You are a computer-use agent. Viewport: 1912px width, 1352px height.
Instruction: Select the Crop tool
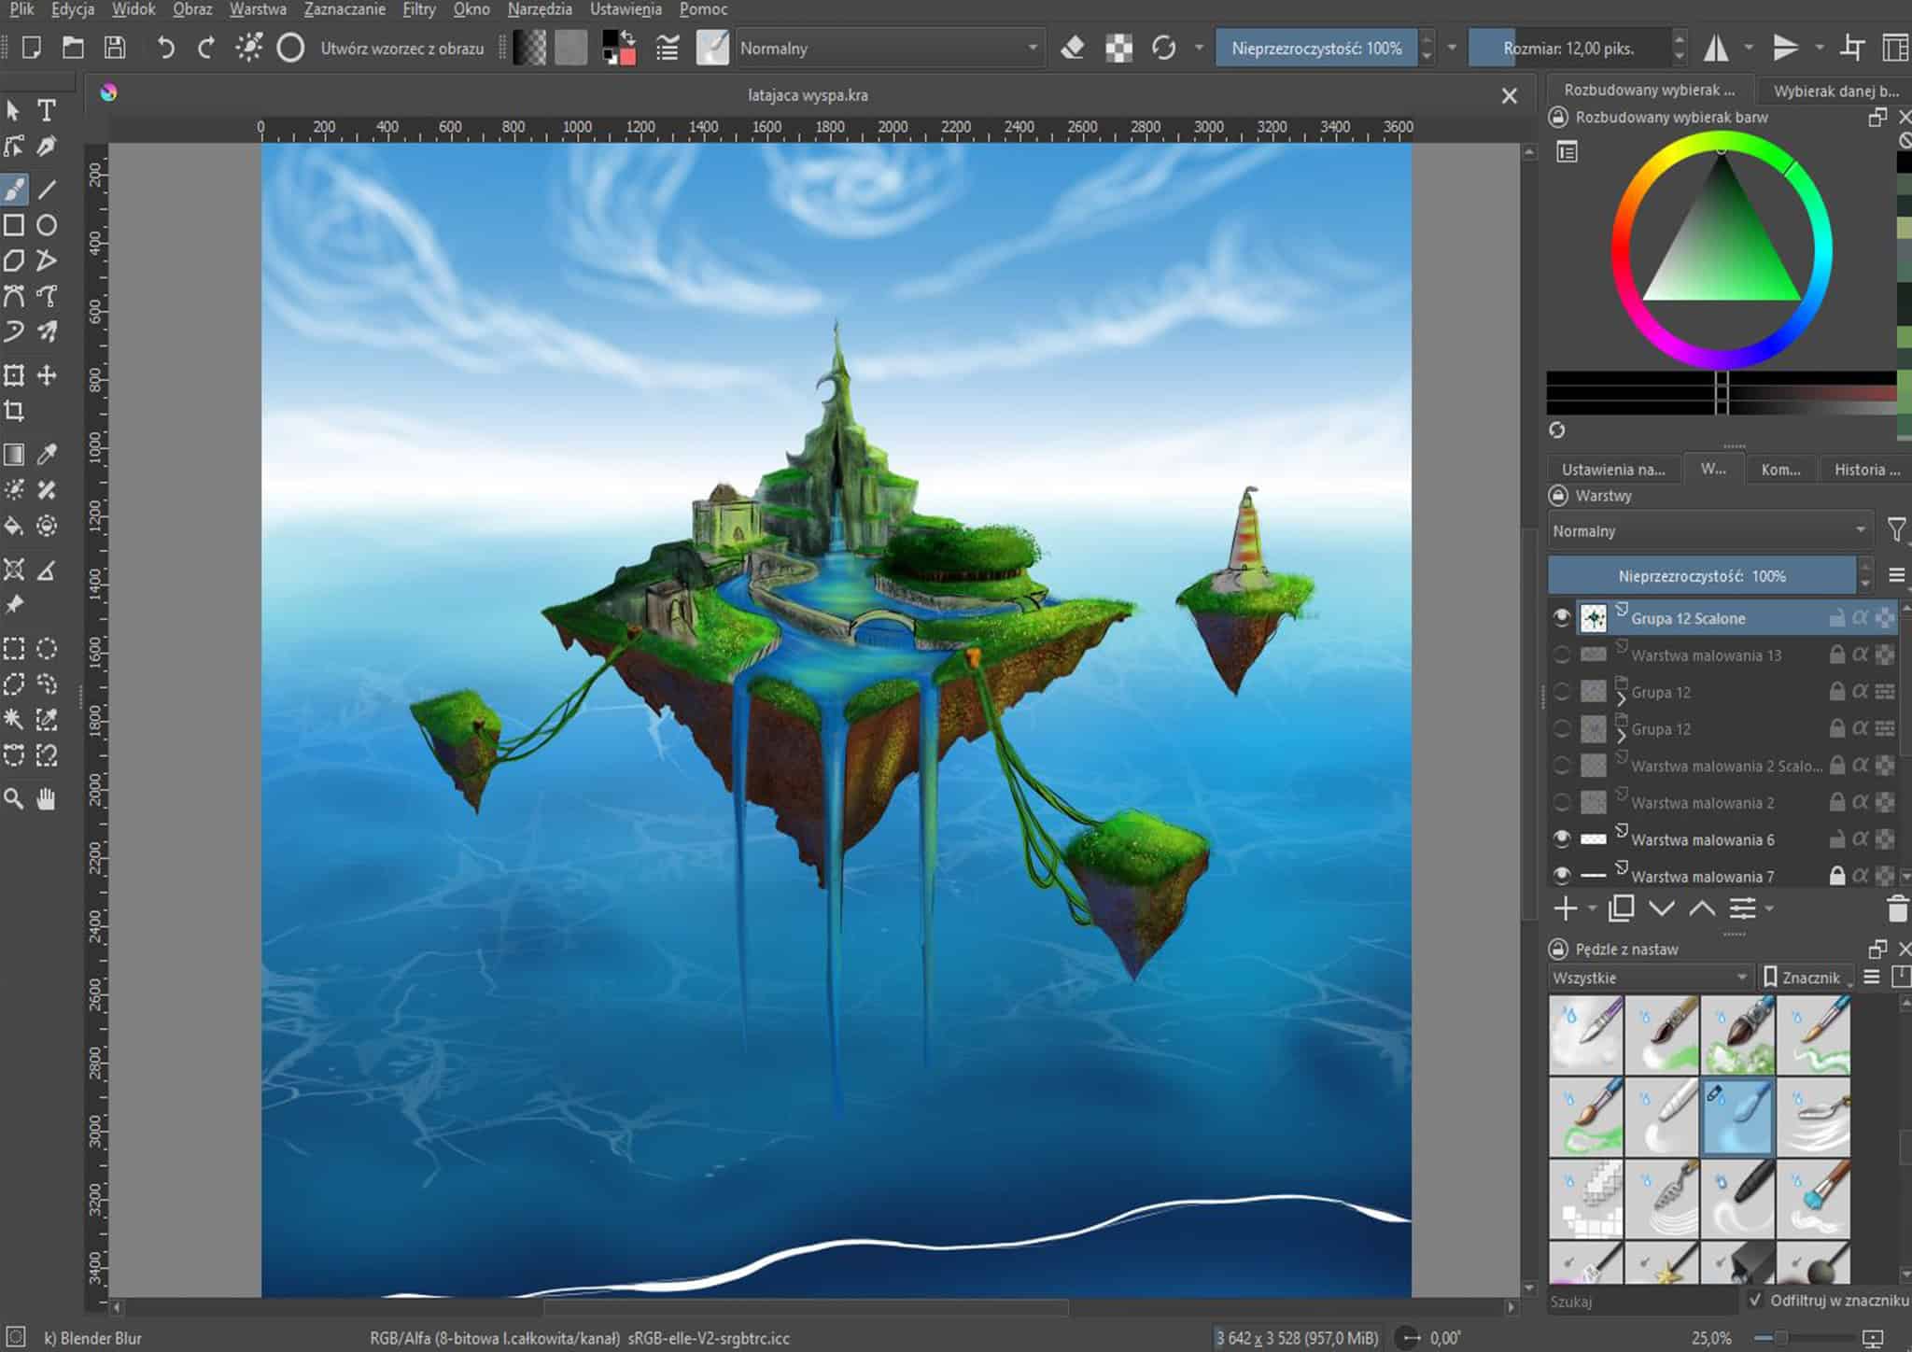[14, 410]
